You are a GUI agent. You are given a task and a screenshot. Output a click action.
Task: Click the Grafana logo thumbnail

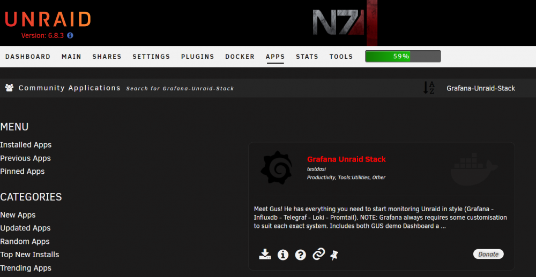click(276, 168)
